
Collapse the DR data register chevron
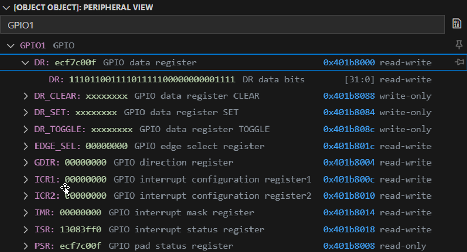coord(25,63)
